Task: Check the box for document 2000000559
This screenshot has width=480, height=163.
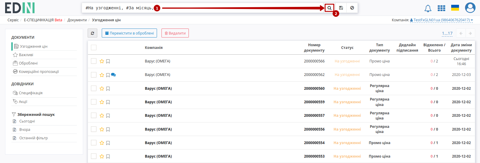Action: [94, 102]
